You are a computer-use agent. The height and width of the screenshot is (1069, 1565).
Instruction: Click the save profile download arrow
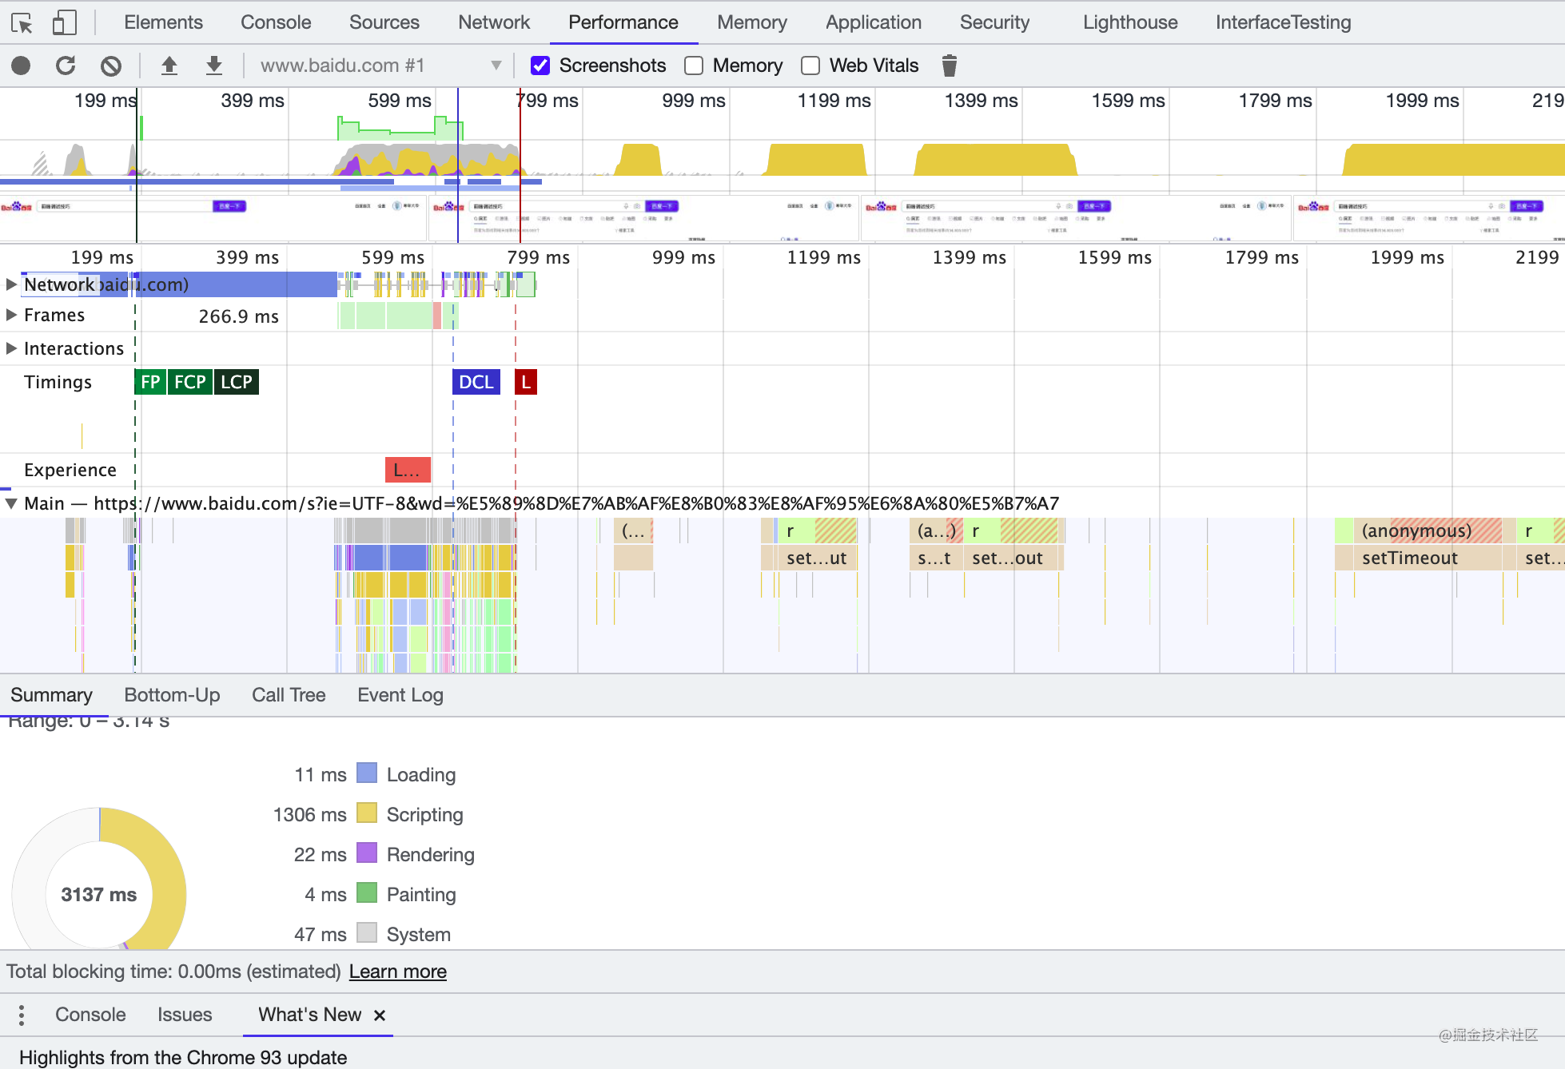[x=213, y=66]
